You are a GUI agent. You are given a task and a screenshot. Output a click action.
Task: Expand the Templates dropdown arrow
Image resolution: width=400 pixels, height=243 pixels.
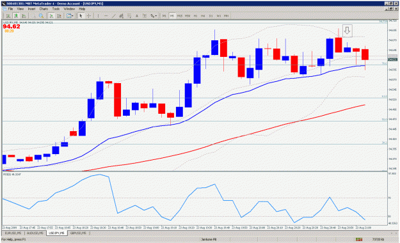[x=73, y=16]
